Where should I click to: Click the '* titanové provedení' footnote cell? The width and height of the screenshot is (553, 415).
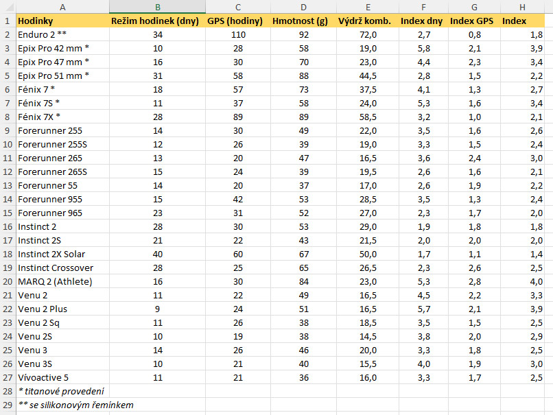62,392
